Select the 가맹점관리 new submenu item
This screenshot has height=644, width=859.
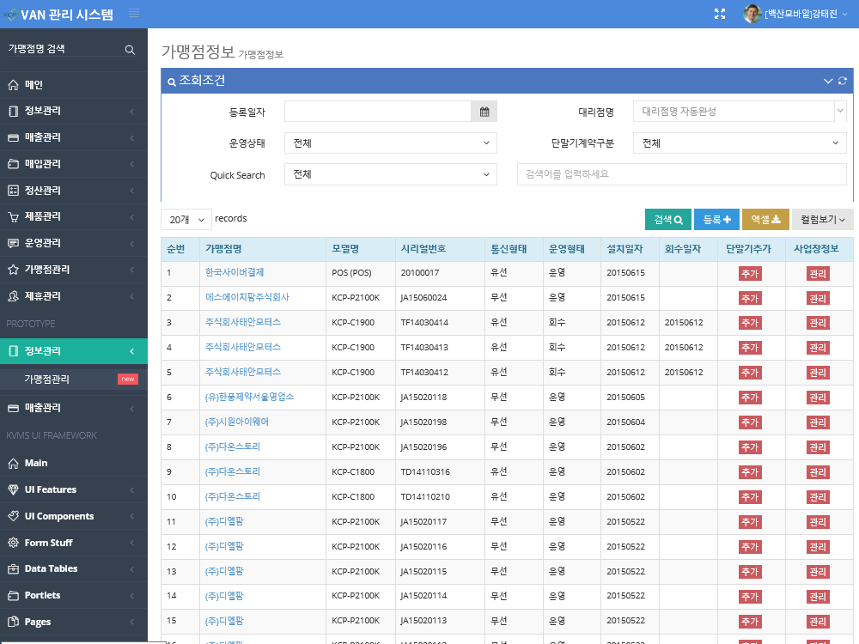coord(73,379)
